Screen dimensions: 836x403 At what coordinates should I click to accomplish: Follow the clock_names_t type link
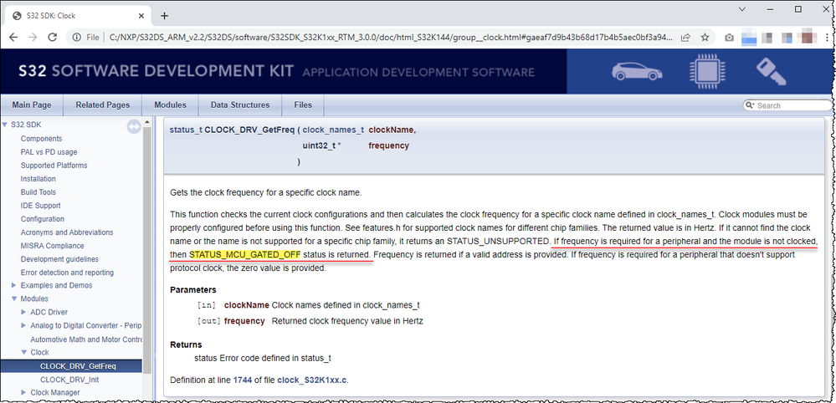tap(333, 130)
